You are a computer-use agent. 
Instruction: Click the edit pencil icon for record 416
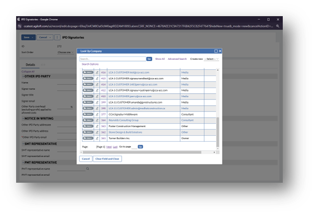pos(97,72)
